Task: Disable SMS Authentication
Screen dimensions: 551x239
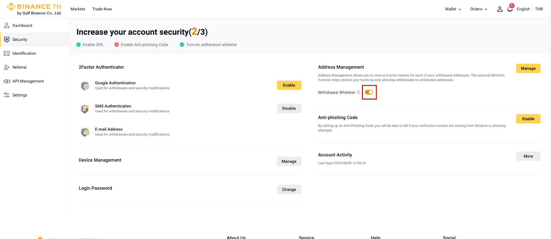Action: (289, 109)
